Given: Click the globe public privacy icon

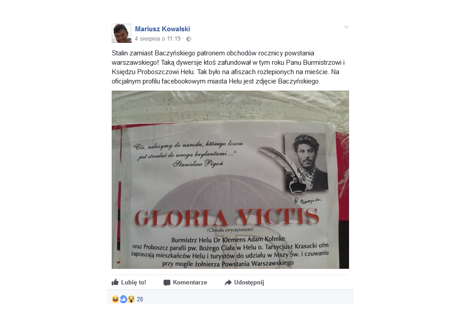Looking at the screenshot, I should [189, 39].
